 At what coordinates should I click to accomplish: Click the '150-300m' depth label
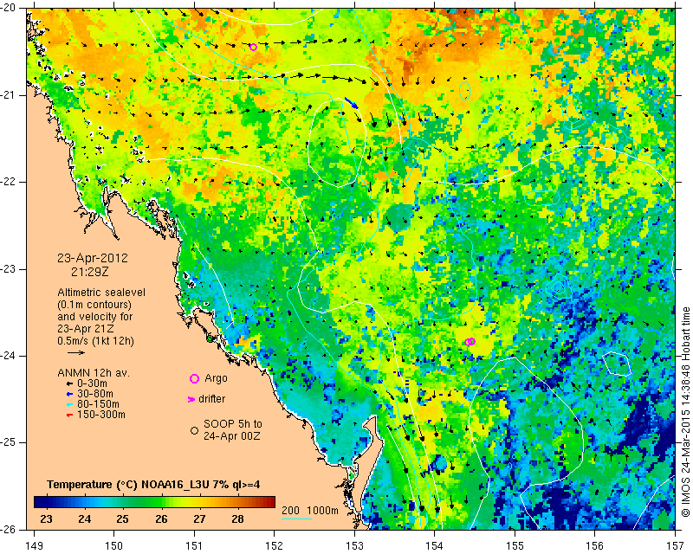[x=101, y=415]
